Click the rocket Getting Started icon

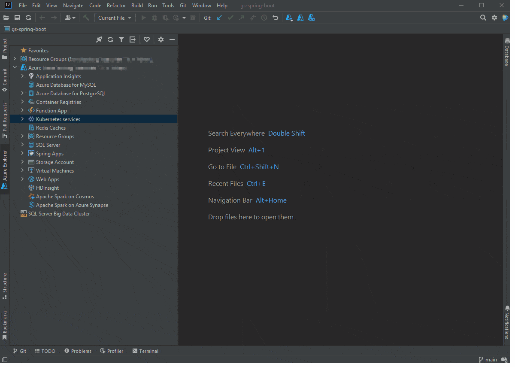point(99,39)
